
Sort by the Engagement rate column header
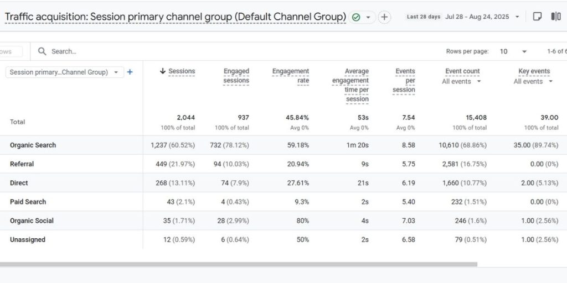[x=291, y=76]
